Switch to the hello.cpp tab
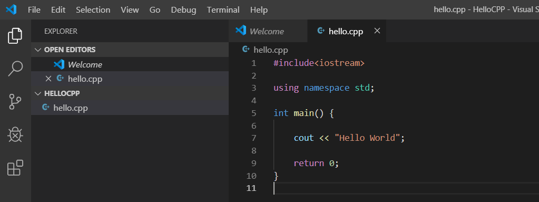The image size is (539, 202). pos(347,31)
